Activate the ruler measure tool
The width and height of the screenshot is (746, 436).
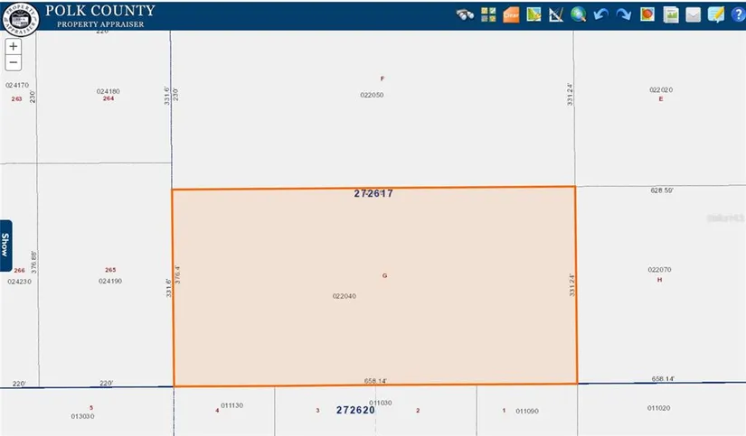555,14
